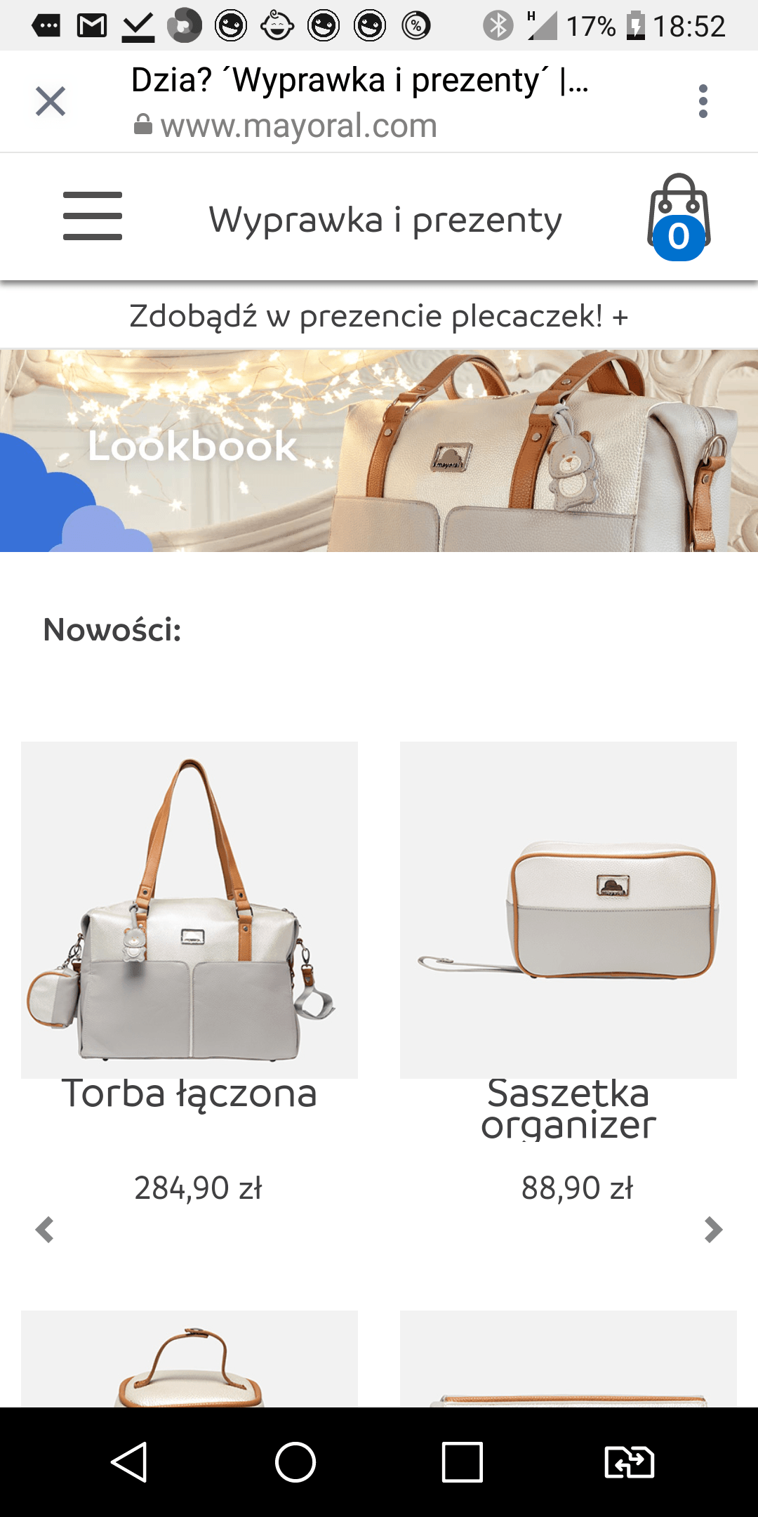Tap Android back navigation button
758x1517 pixels.
tap(129, 1462)
